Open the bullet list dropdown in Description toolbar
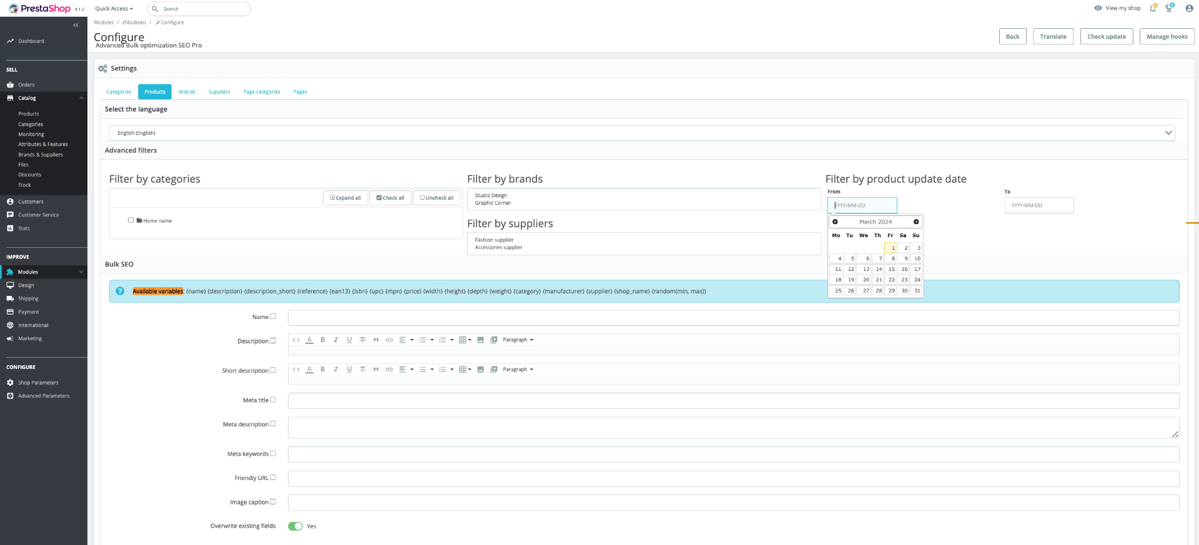 pos(427,340)
